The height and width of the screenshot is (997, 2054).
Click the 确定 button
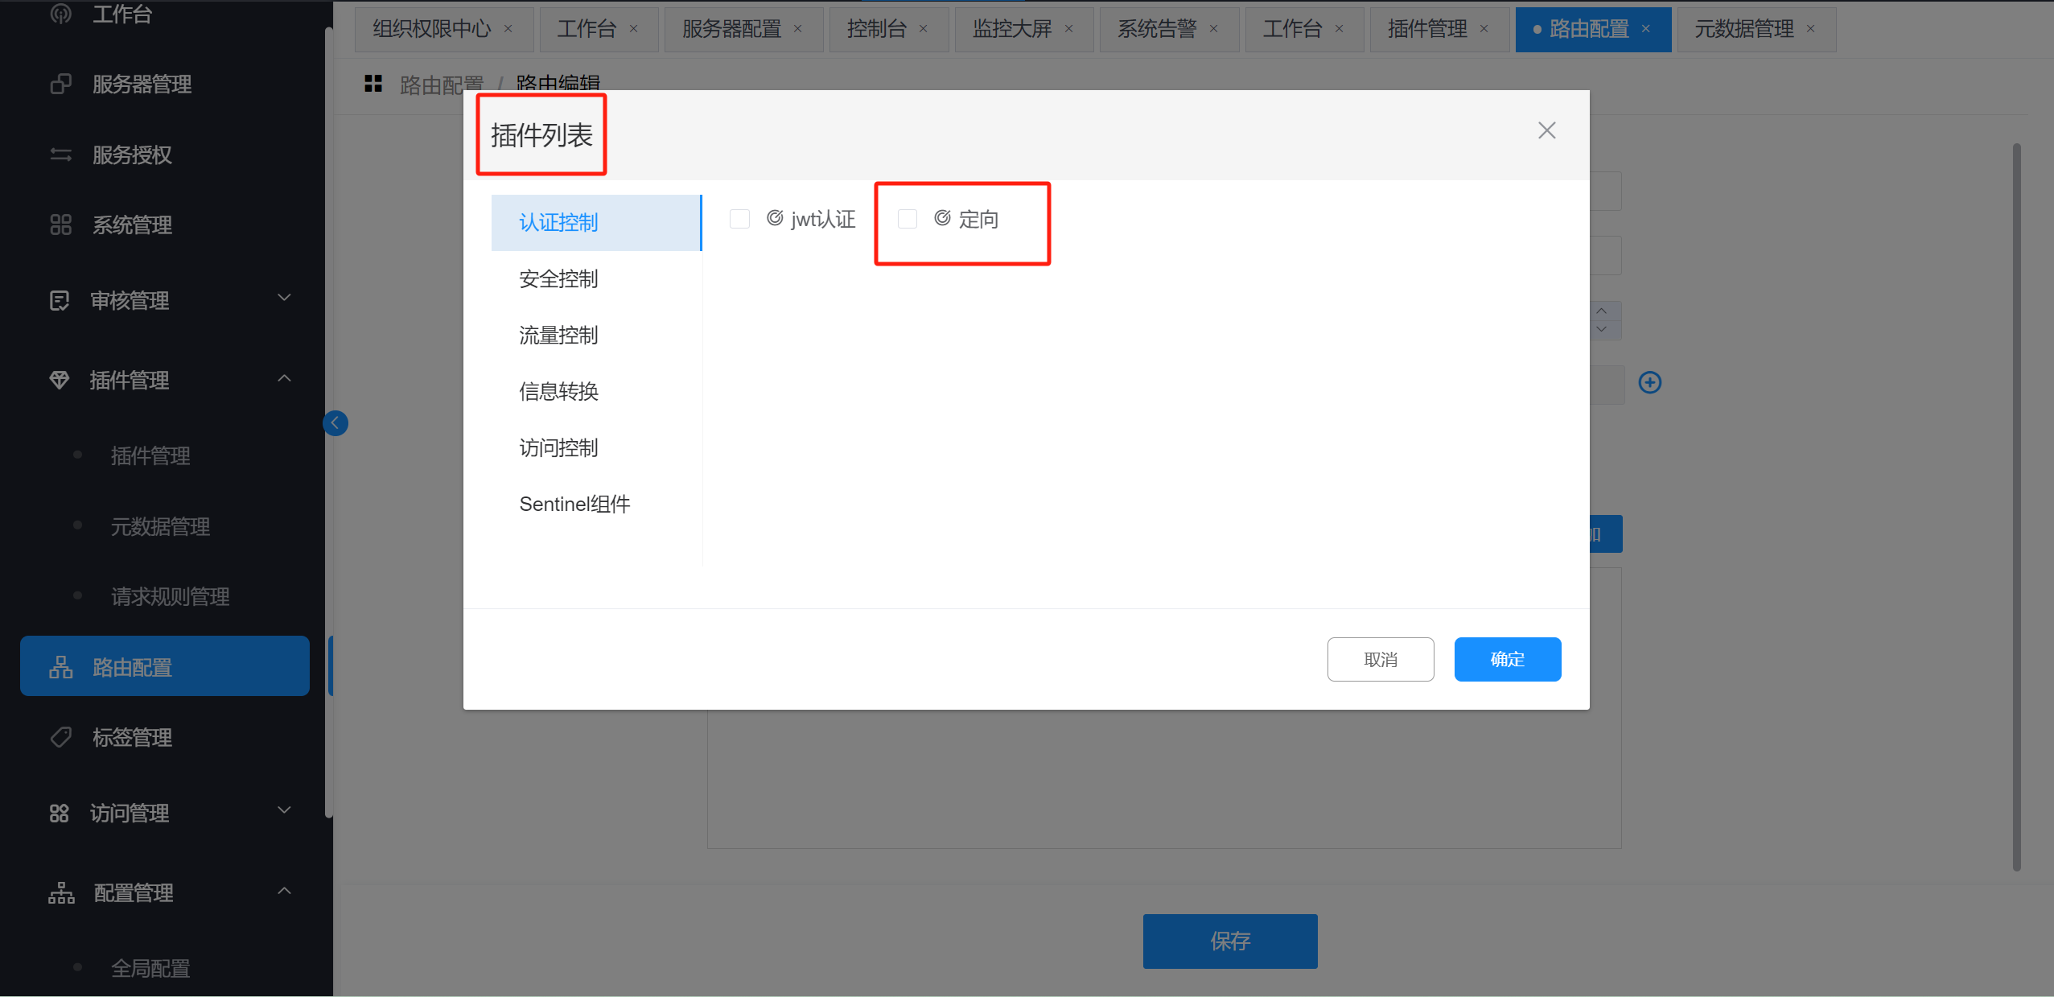coord(1508,659)
